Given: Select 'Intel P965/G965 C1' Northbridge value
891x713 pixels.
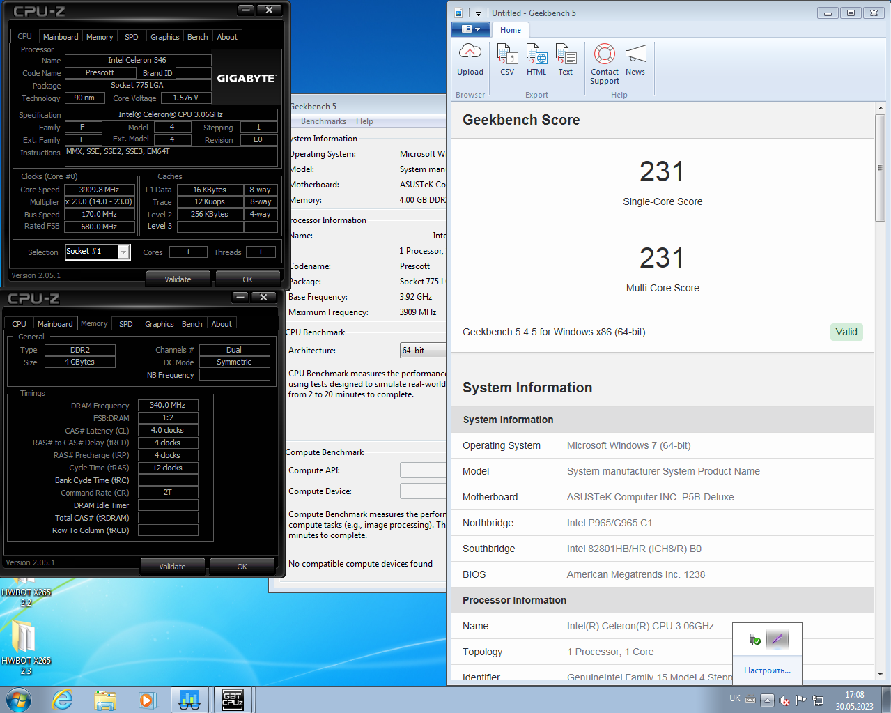Looking at the screenshot, I should point(610,523).
